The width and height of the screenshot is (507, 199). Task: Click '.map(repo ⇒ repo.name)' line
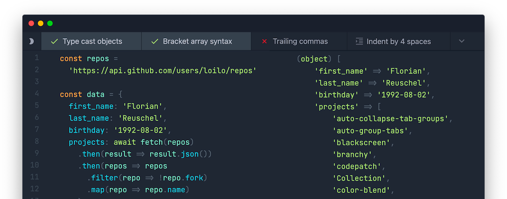tap(138, 190)
